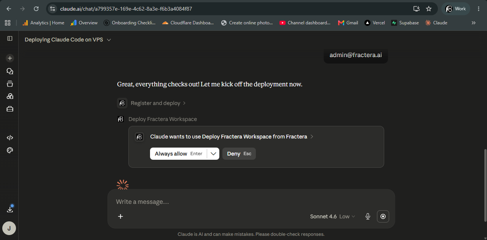The image size is (487, 240).
Task: Click the Deploy Fractera Workspace label
Action: click(x=163, y=119)
